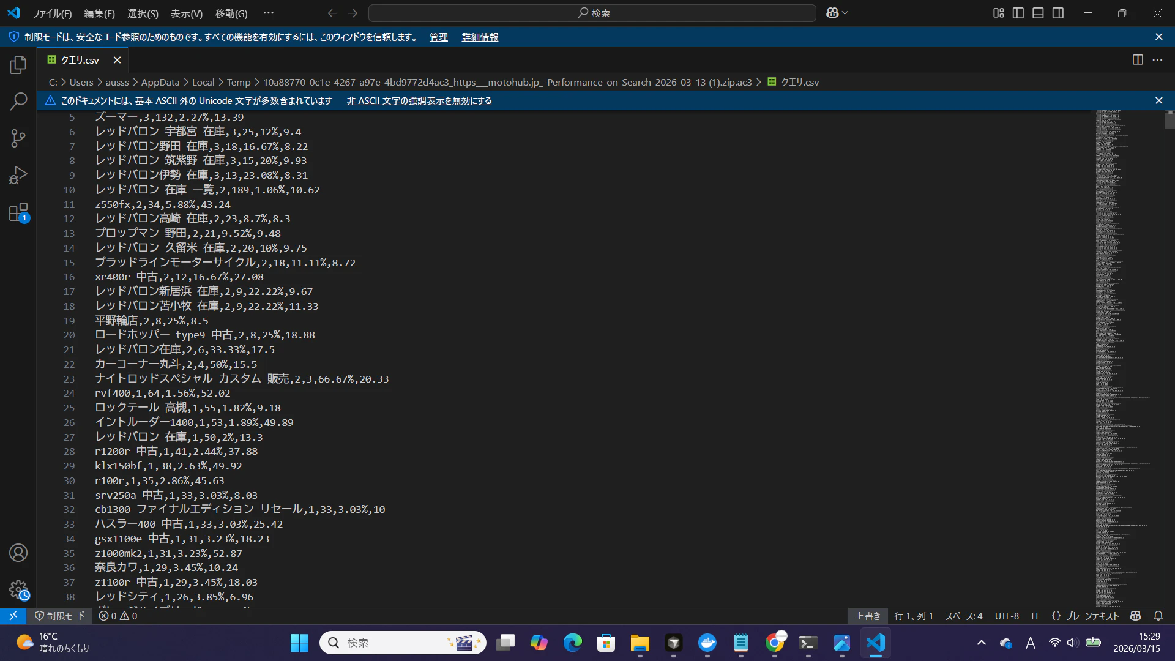Click line 平野輪店,2,8,25%,8.5
This screenshot has height=661, width=1175.
click(151, 321)
